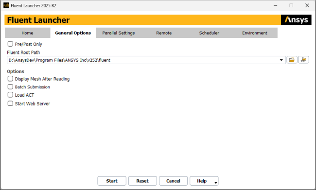This screenshot has width=316, height=190.
Task: Click the Options section label
Action: [16, 71]
